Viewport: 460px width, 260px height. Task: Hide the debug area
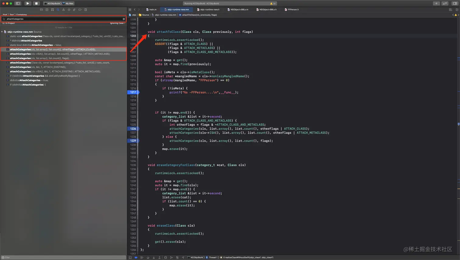(x=130, y=258)
